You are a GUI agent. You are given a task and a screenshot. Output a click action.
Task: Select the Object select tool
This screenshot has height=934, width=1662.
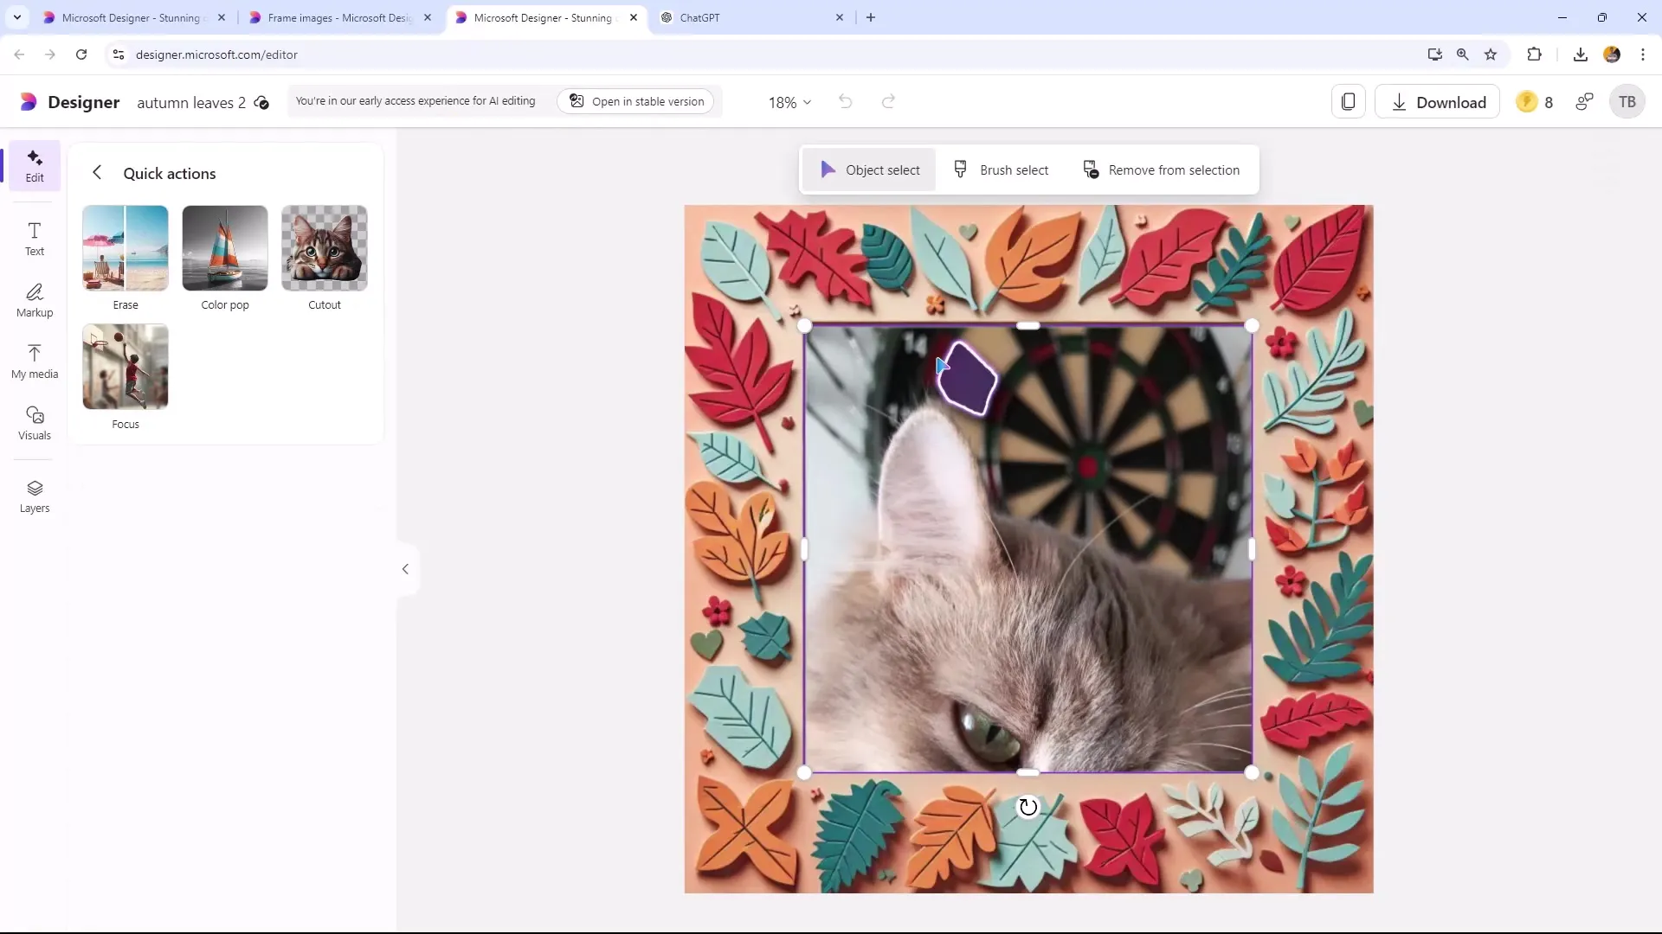(x=872, y=169)
